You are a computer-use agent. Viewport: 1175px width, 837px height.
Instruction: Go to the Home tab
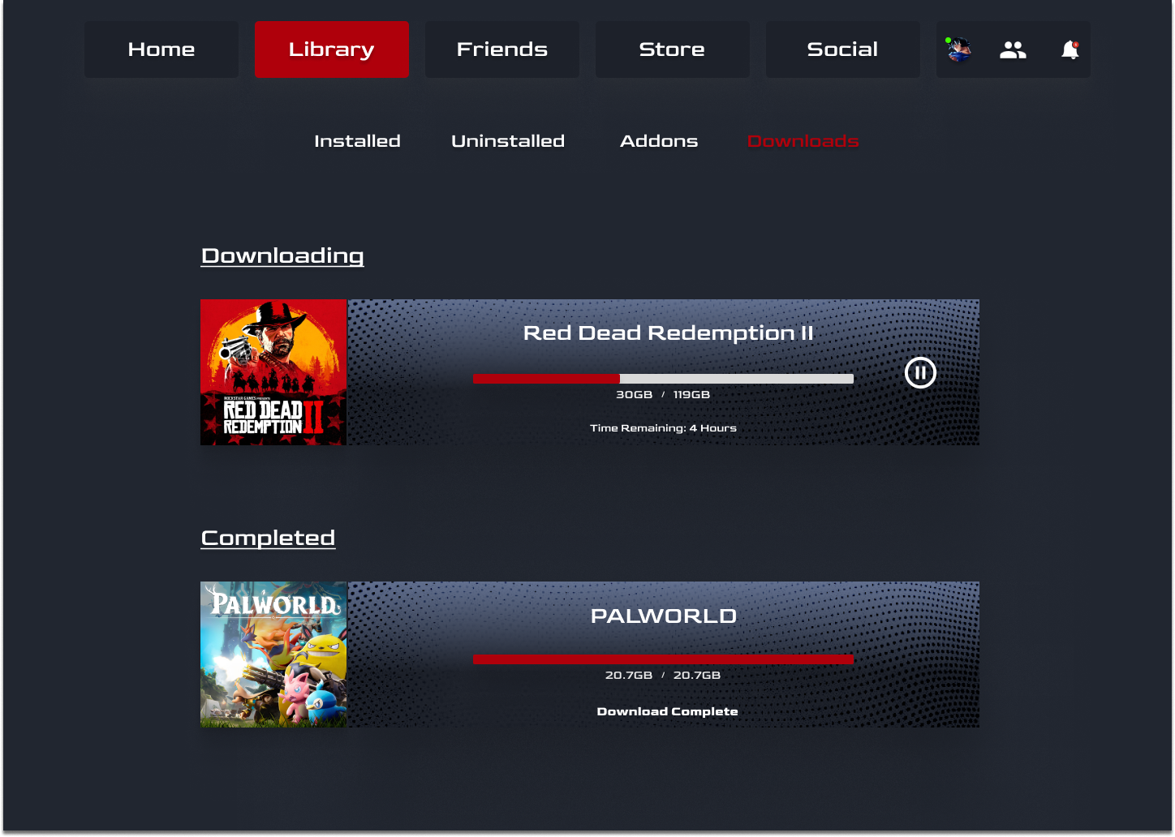161,49
